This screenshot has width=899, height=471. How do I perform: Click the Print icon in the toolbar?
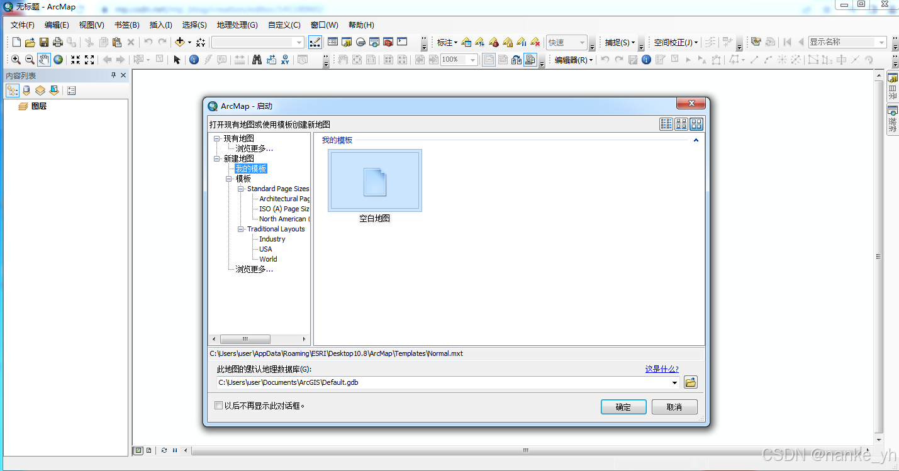pos(58,42)
